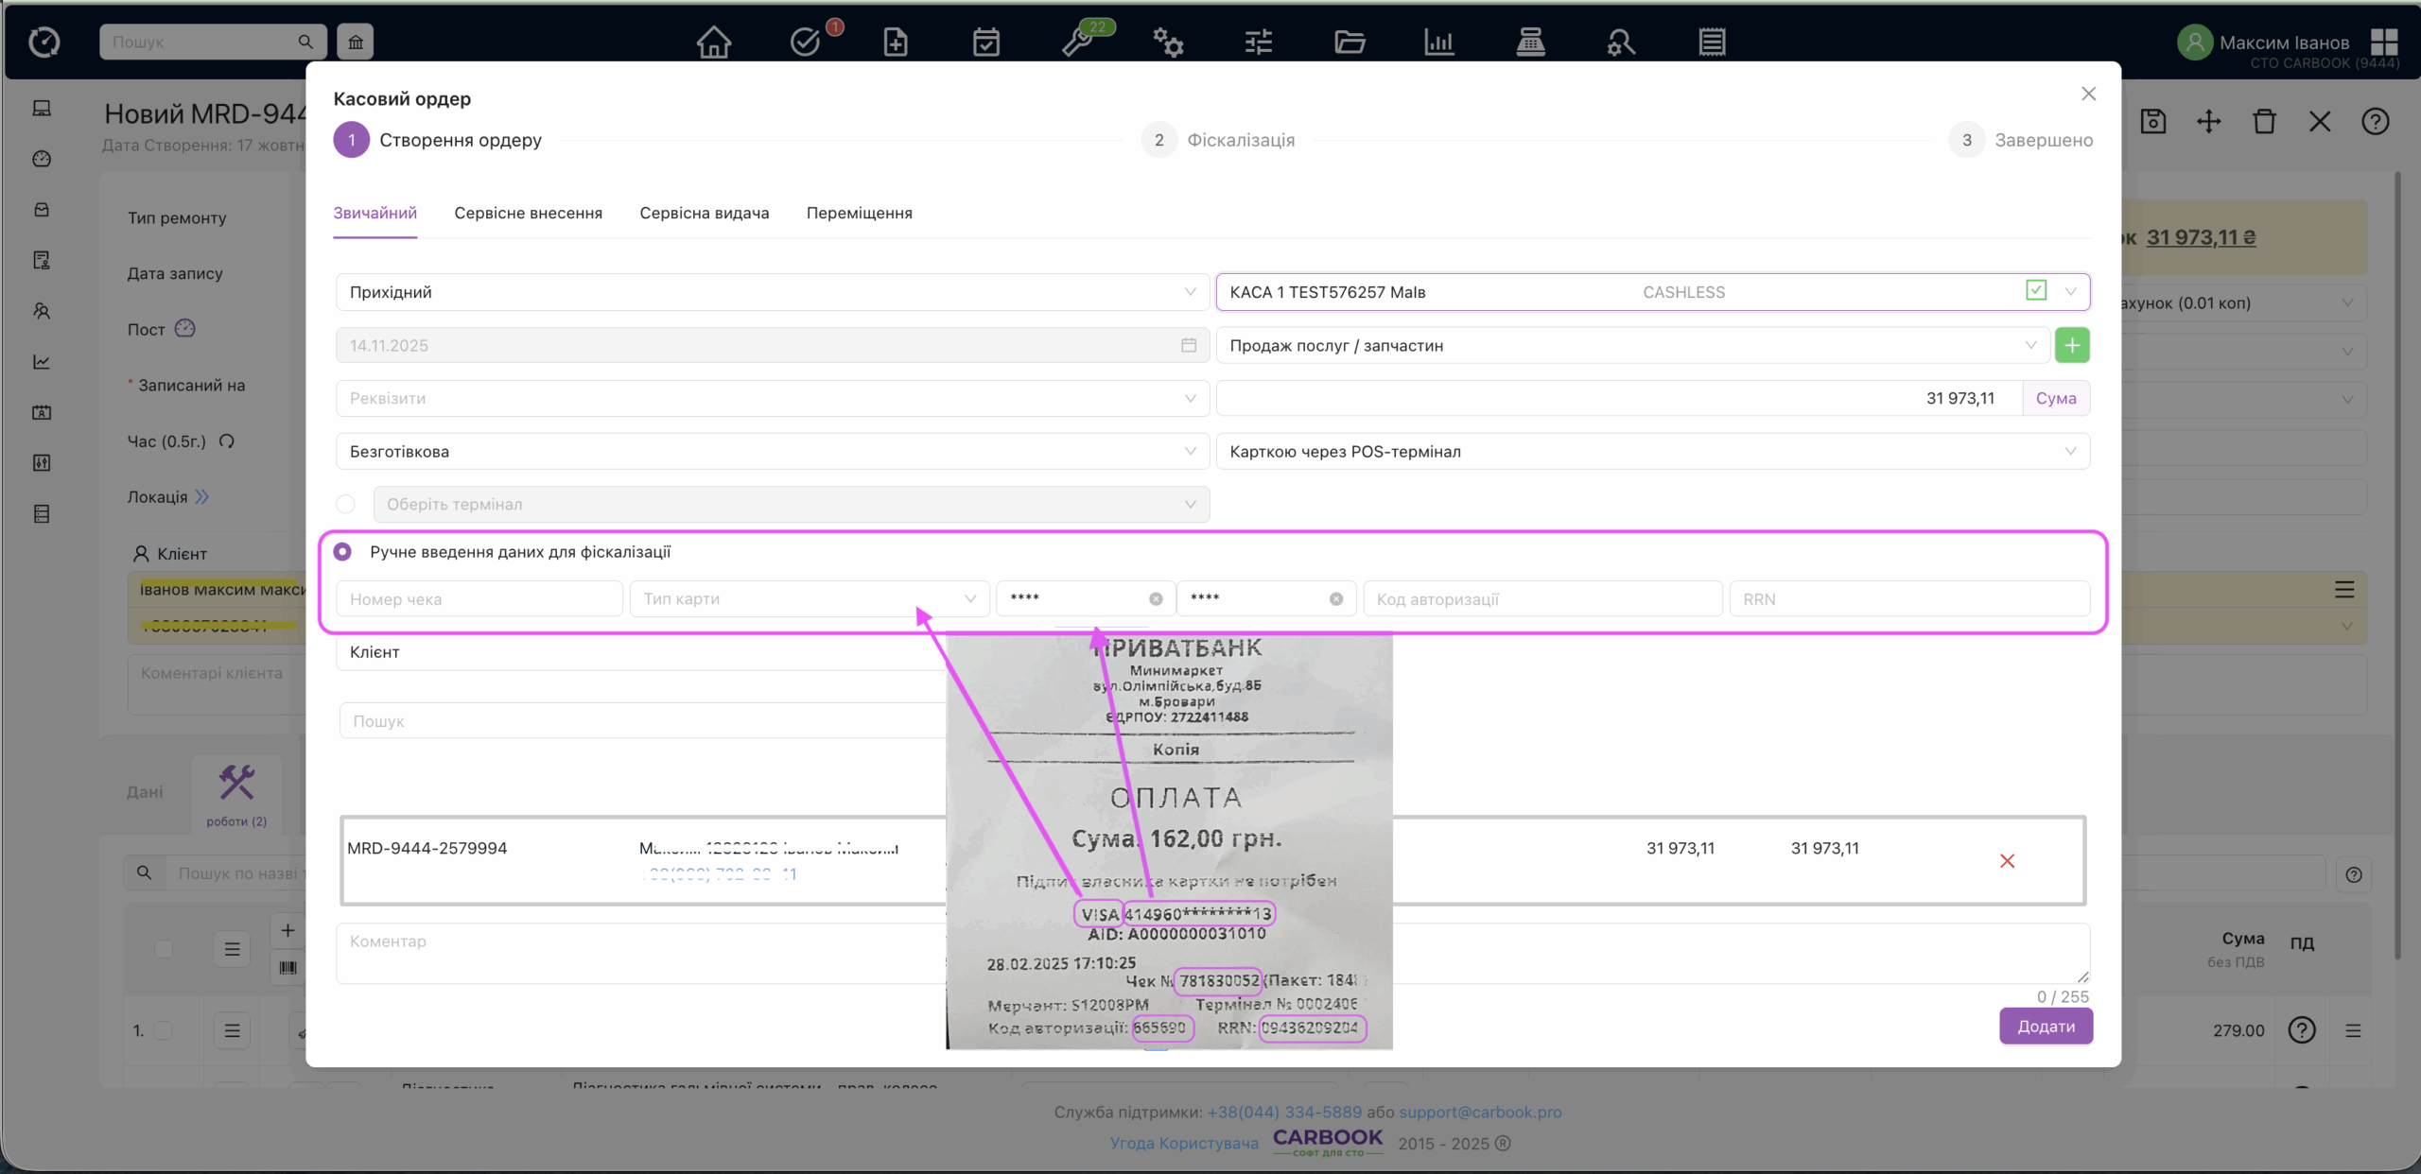The image size is (2421, 1174).
Task: Remove MRD-9444-2579994 row with red cross
Action: [2007, 861]
